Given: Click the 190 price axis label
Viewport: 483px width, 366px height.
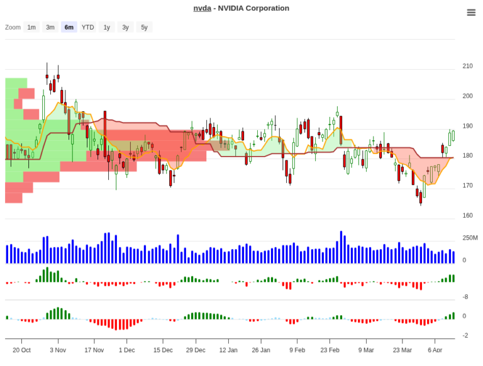Looking at the screenshot, I should tap(467, 126).
